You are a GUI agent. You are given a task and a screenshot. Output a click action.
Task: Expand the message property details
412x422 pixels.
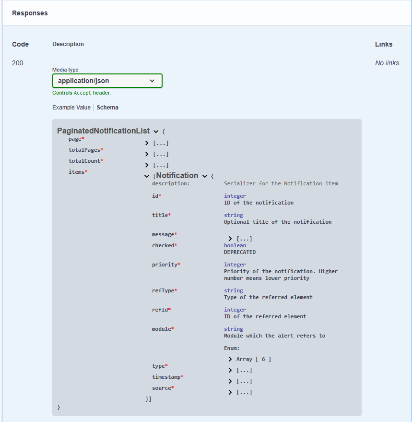[x=230, y=239]
